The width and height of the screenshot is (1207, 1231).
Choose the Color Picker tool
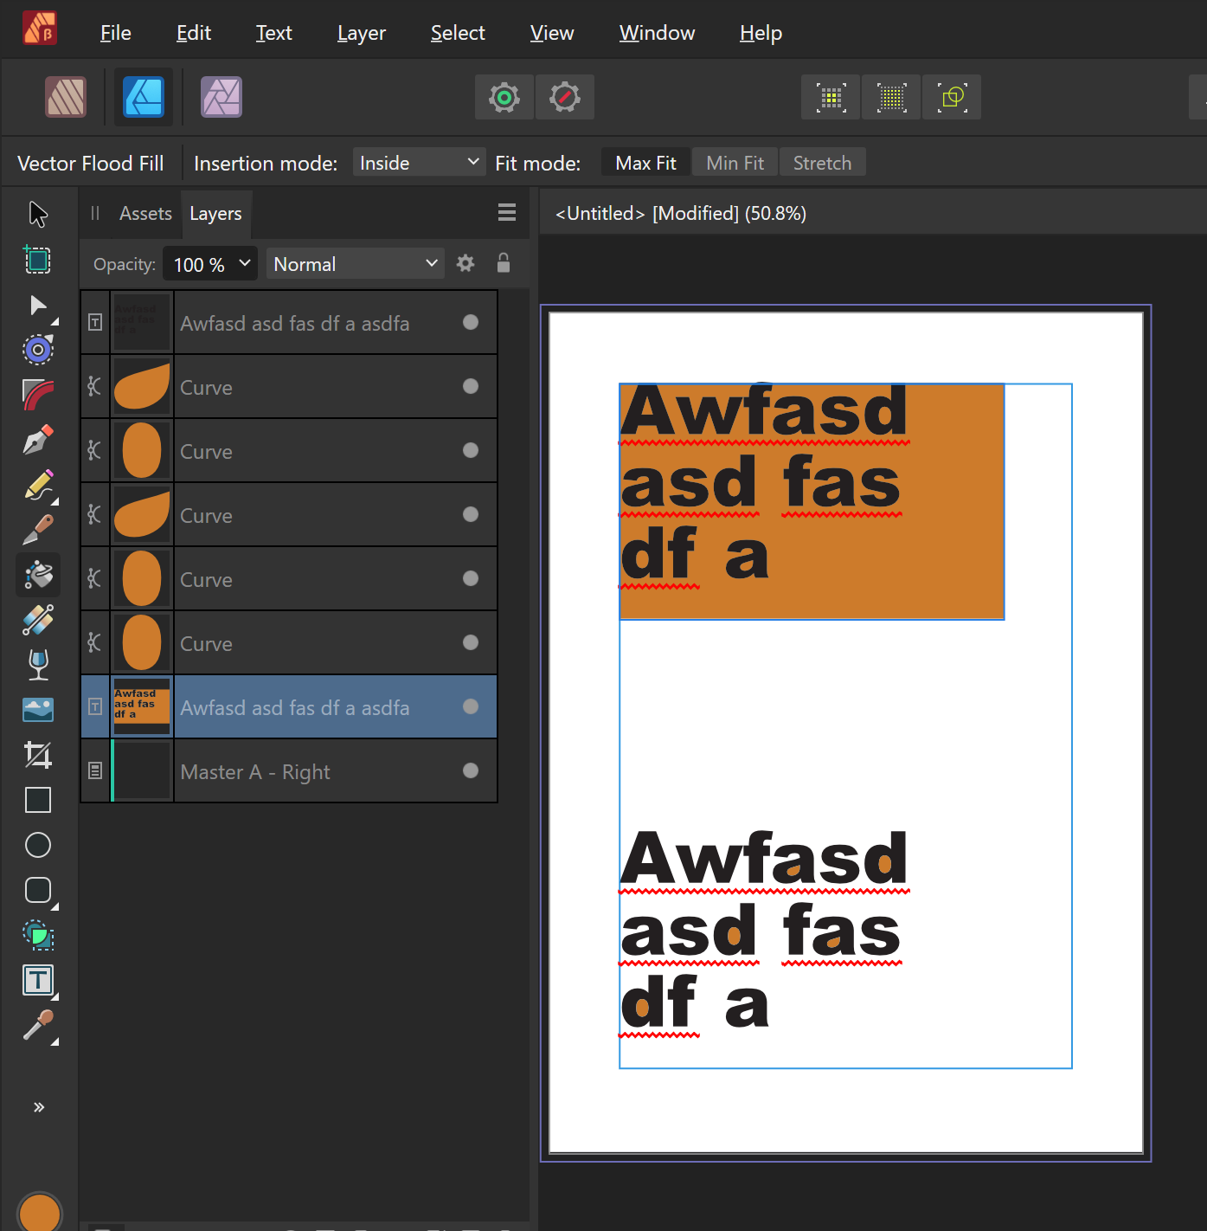click(38, 1027)
